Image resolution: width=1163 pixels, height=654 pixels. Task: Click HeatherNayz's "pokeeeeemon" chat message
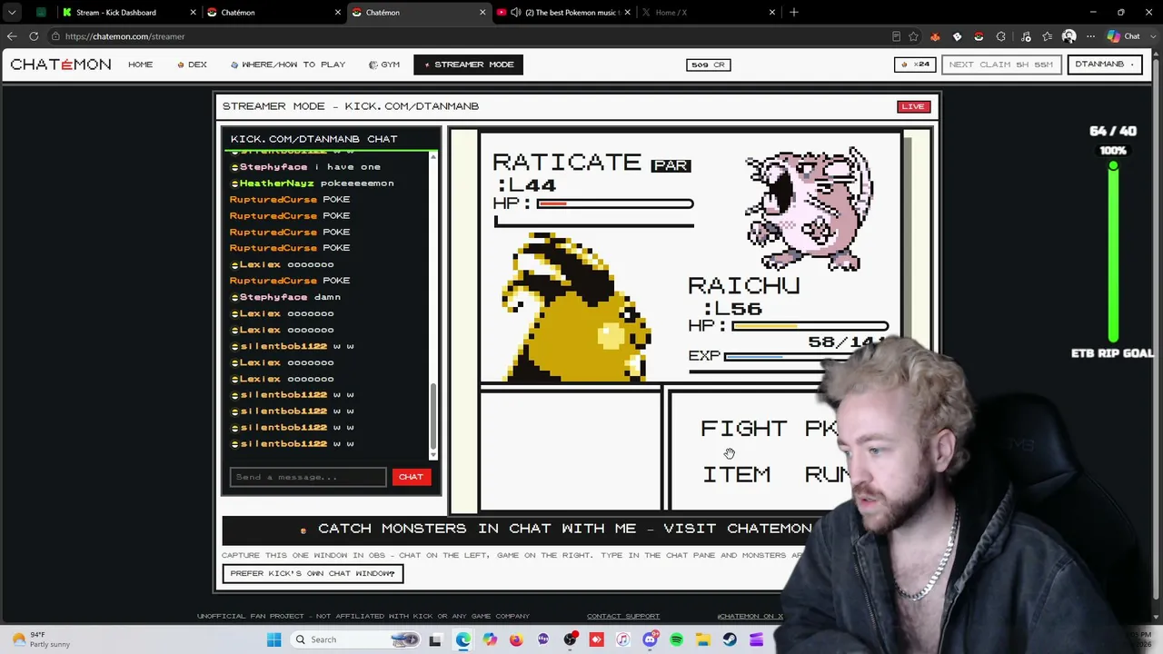(x=312, y=183)
